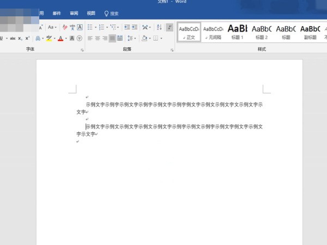The height and width of the screenshot is (245, 327).
Task: Toggle Justify alignment
Action: (112, 38)
